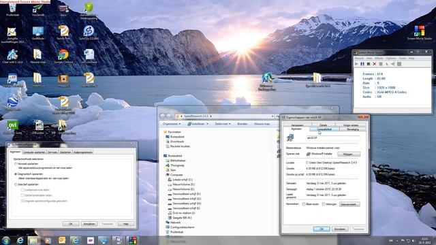436x245 pixels.
Task: Click Nieuwe map in Explorer toolbar
Action: point(262,124)
